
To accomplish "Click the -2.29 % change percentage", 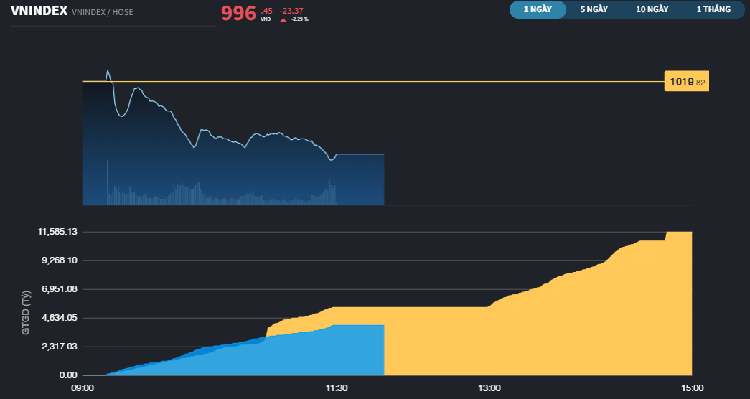I will point(300,19).
